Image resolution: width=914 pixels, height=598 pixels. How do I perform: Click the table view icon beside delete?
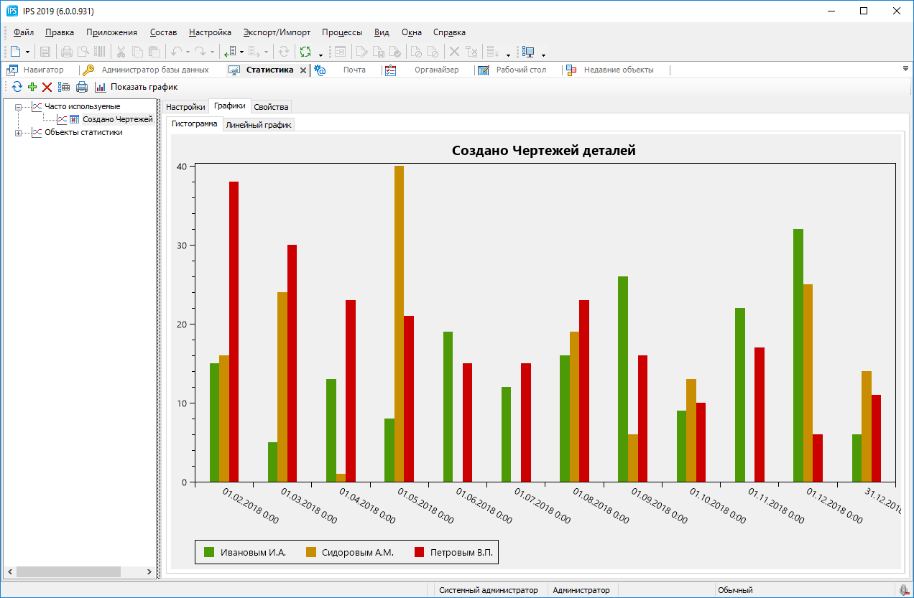[x=64, y=87]
